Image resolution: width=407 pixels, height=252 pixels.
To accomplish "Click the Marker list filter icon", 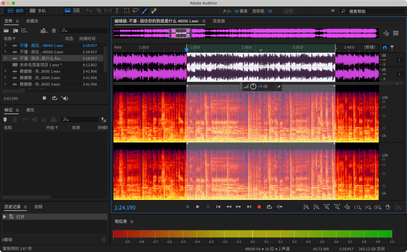I will (104, 120).
